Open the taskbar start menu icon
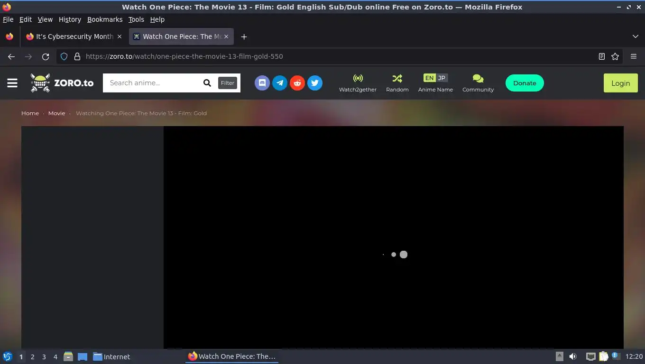Viewport: 645px width, 364px height. pyautogui.click(x=8, y=356)
